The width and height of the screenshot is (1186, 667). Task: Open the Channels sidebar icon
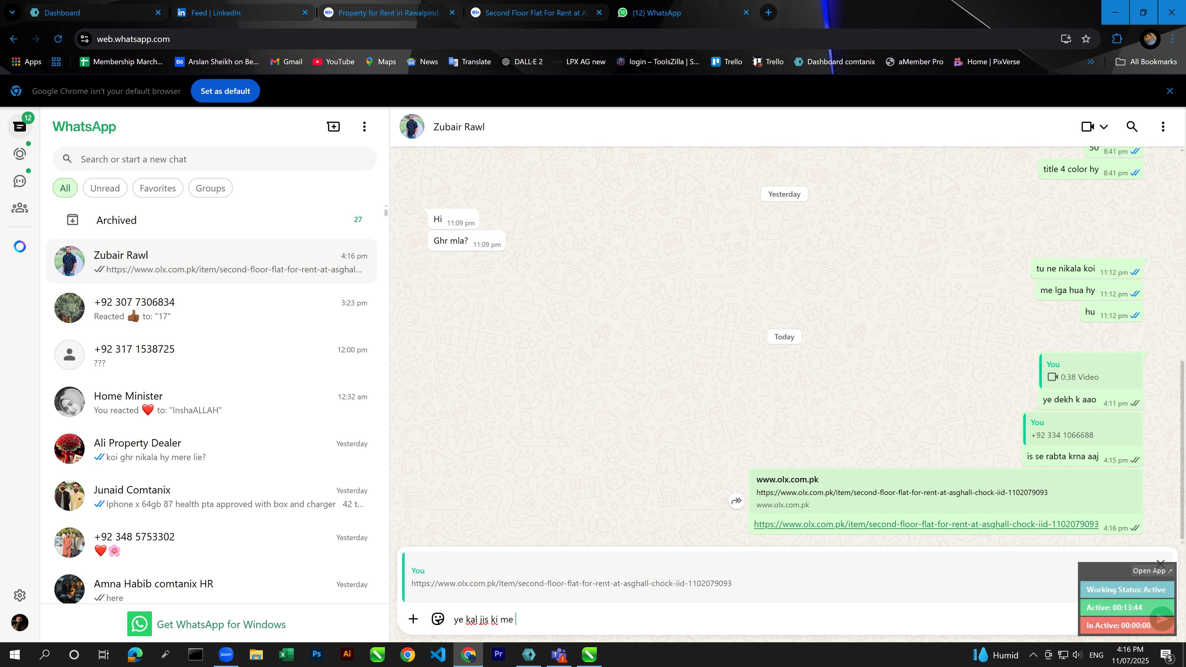pos(19,181)
